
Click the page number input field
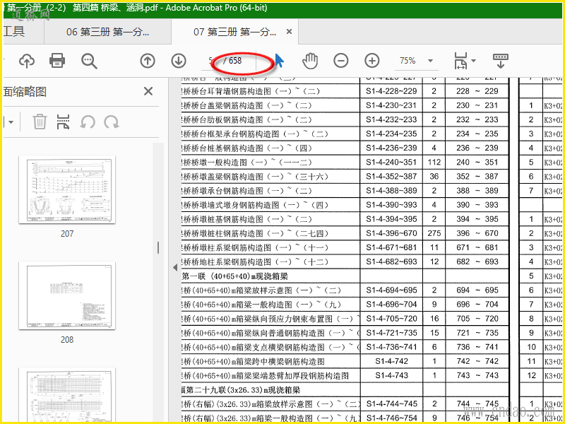[210, 61]
